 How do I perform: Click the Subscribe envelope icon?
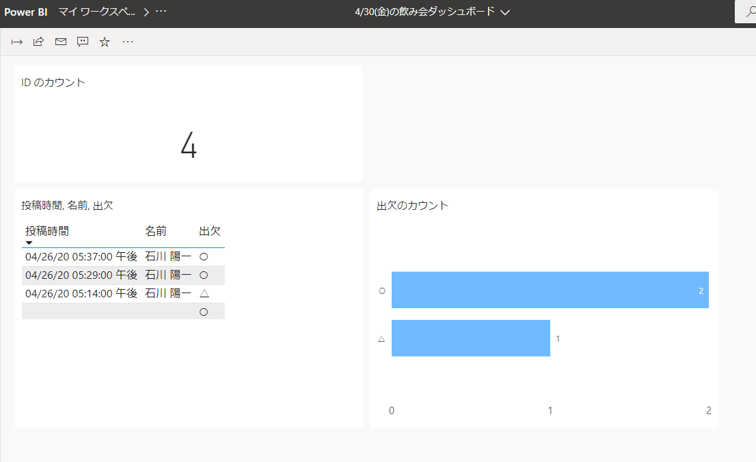(61, 42)
